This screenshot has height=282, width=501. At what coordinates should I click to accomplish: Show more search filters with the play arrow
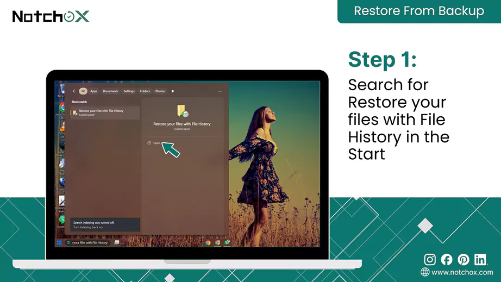(173, 91)
